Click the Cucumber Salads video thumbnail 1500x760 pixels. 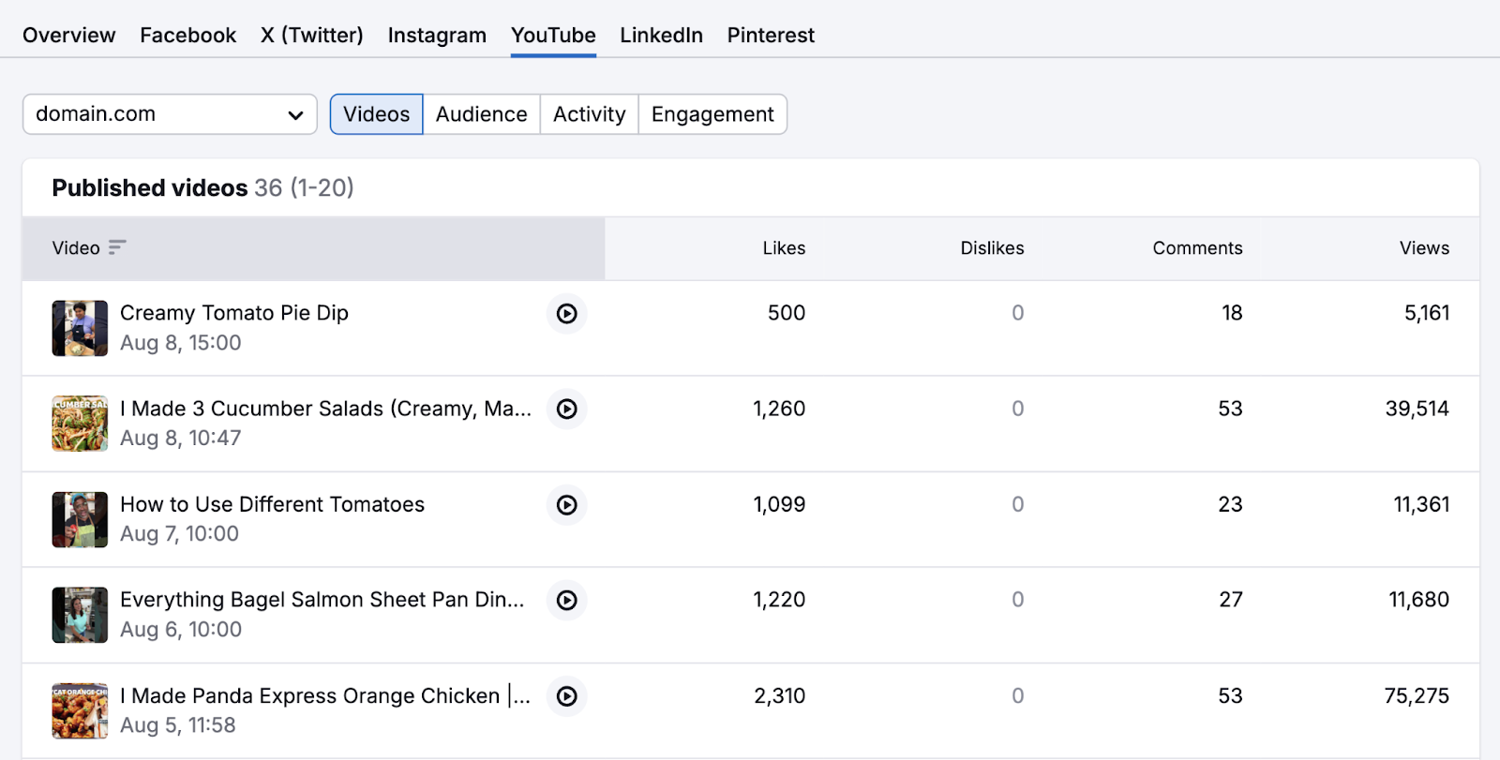tap(80, 424)
